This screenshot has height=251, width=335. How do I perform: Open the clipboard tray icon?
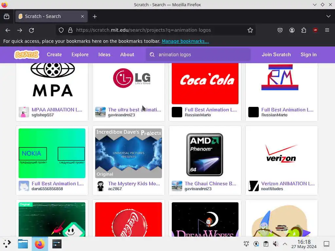(x=266, y=244)
